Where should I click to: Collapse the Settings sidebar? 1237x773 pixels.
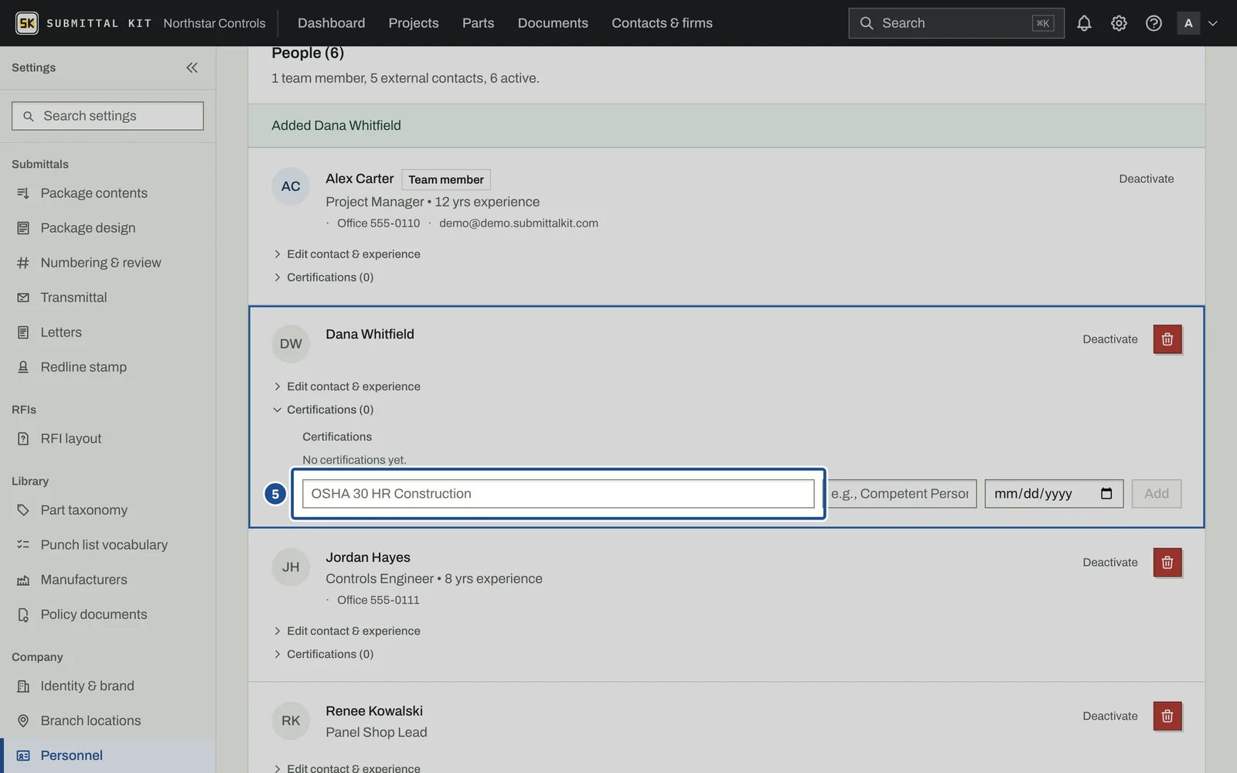[192, 67]
